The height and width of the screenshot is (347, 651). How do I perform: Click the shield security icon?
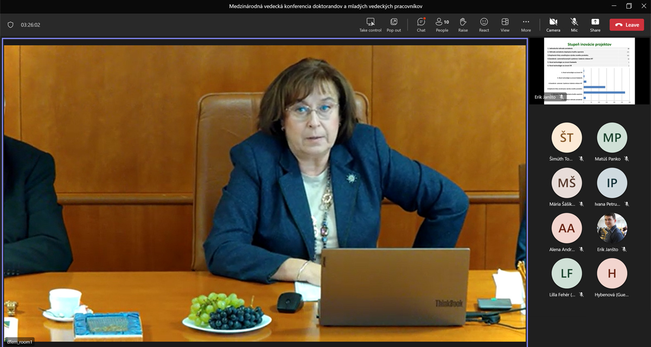(10, 25)
